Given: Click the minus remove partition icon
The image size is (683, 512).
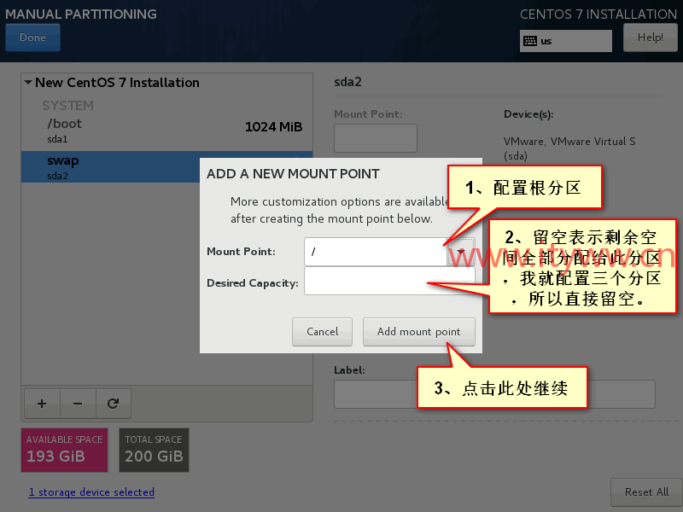Looking at the screenshot, I should 78,404.
